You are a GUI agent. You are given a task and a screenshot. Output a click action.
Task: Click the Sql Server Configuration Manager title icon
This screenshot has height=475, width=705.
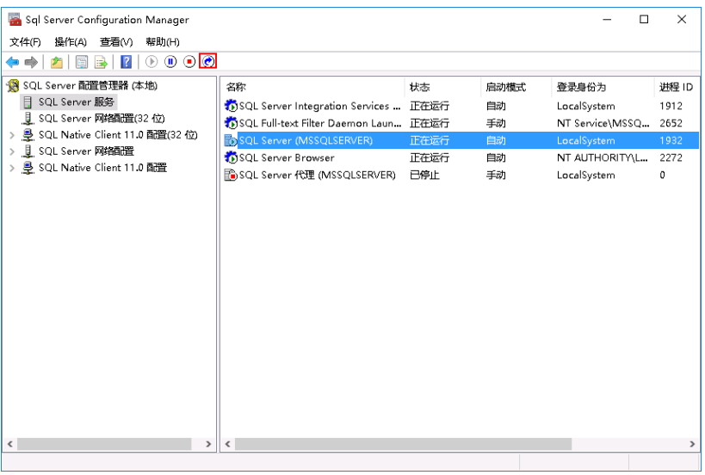(x=15, y=19)
